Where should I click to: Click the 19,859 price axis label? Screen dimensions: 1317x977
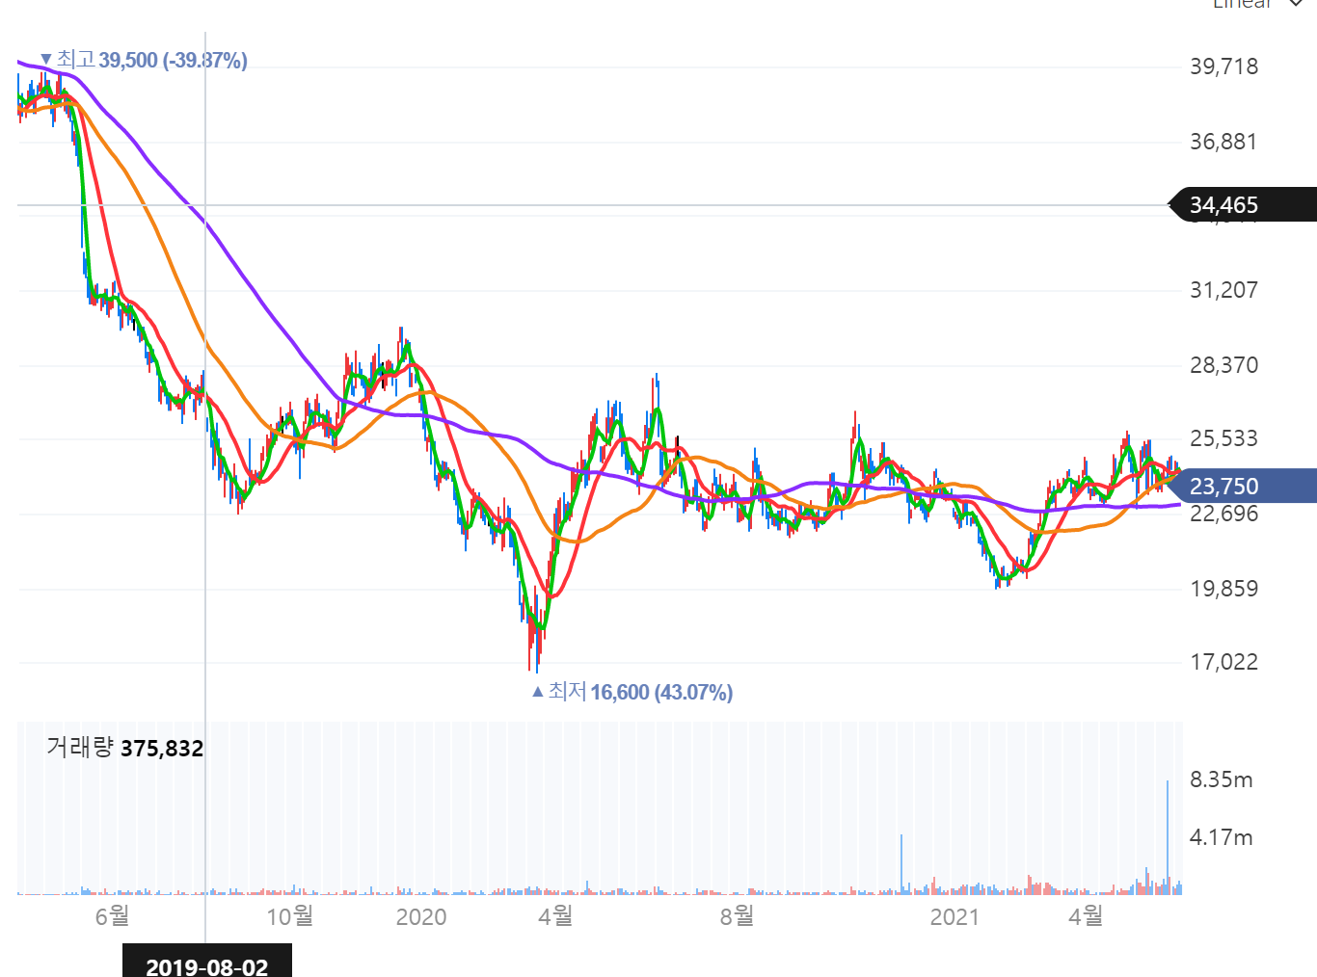click(x=1223, y=589)
